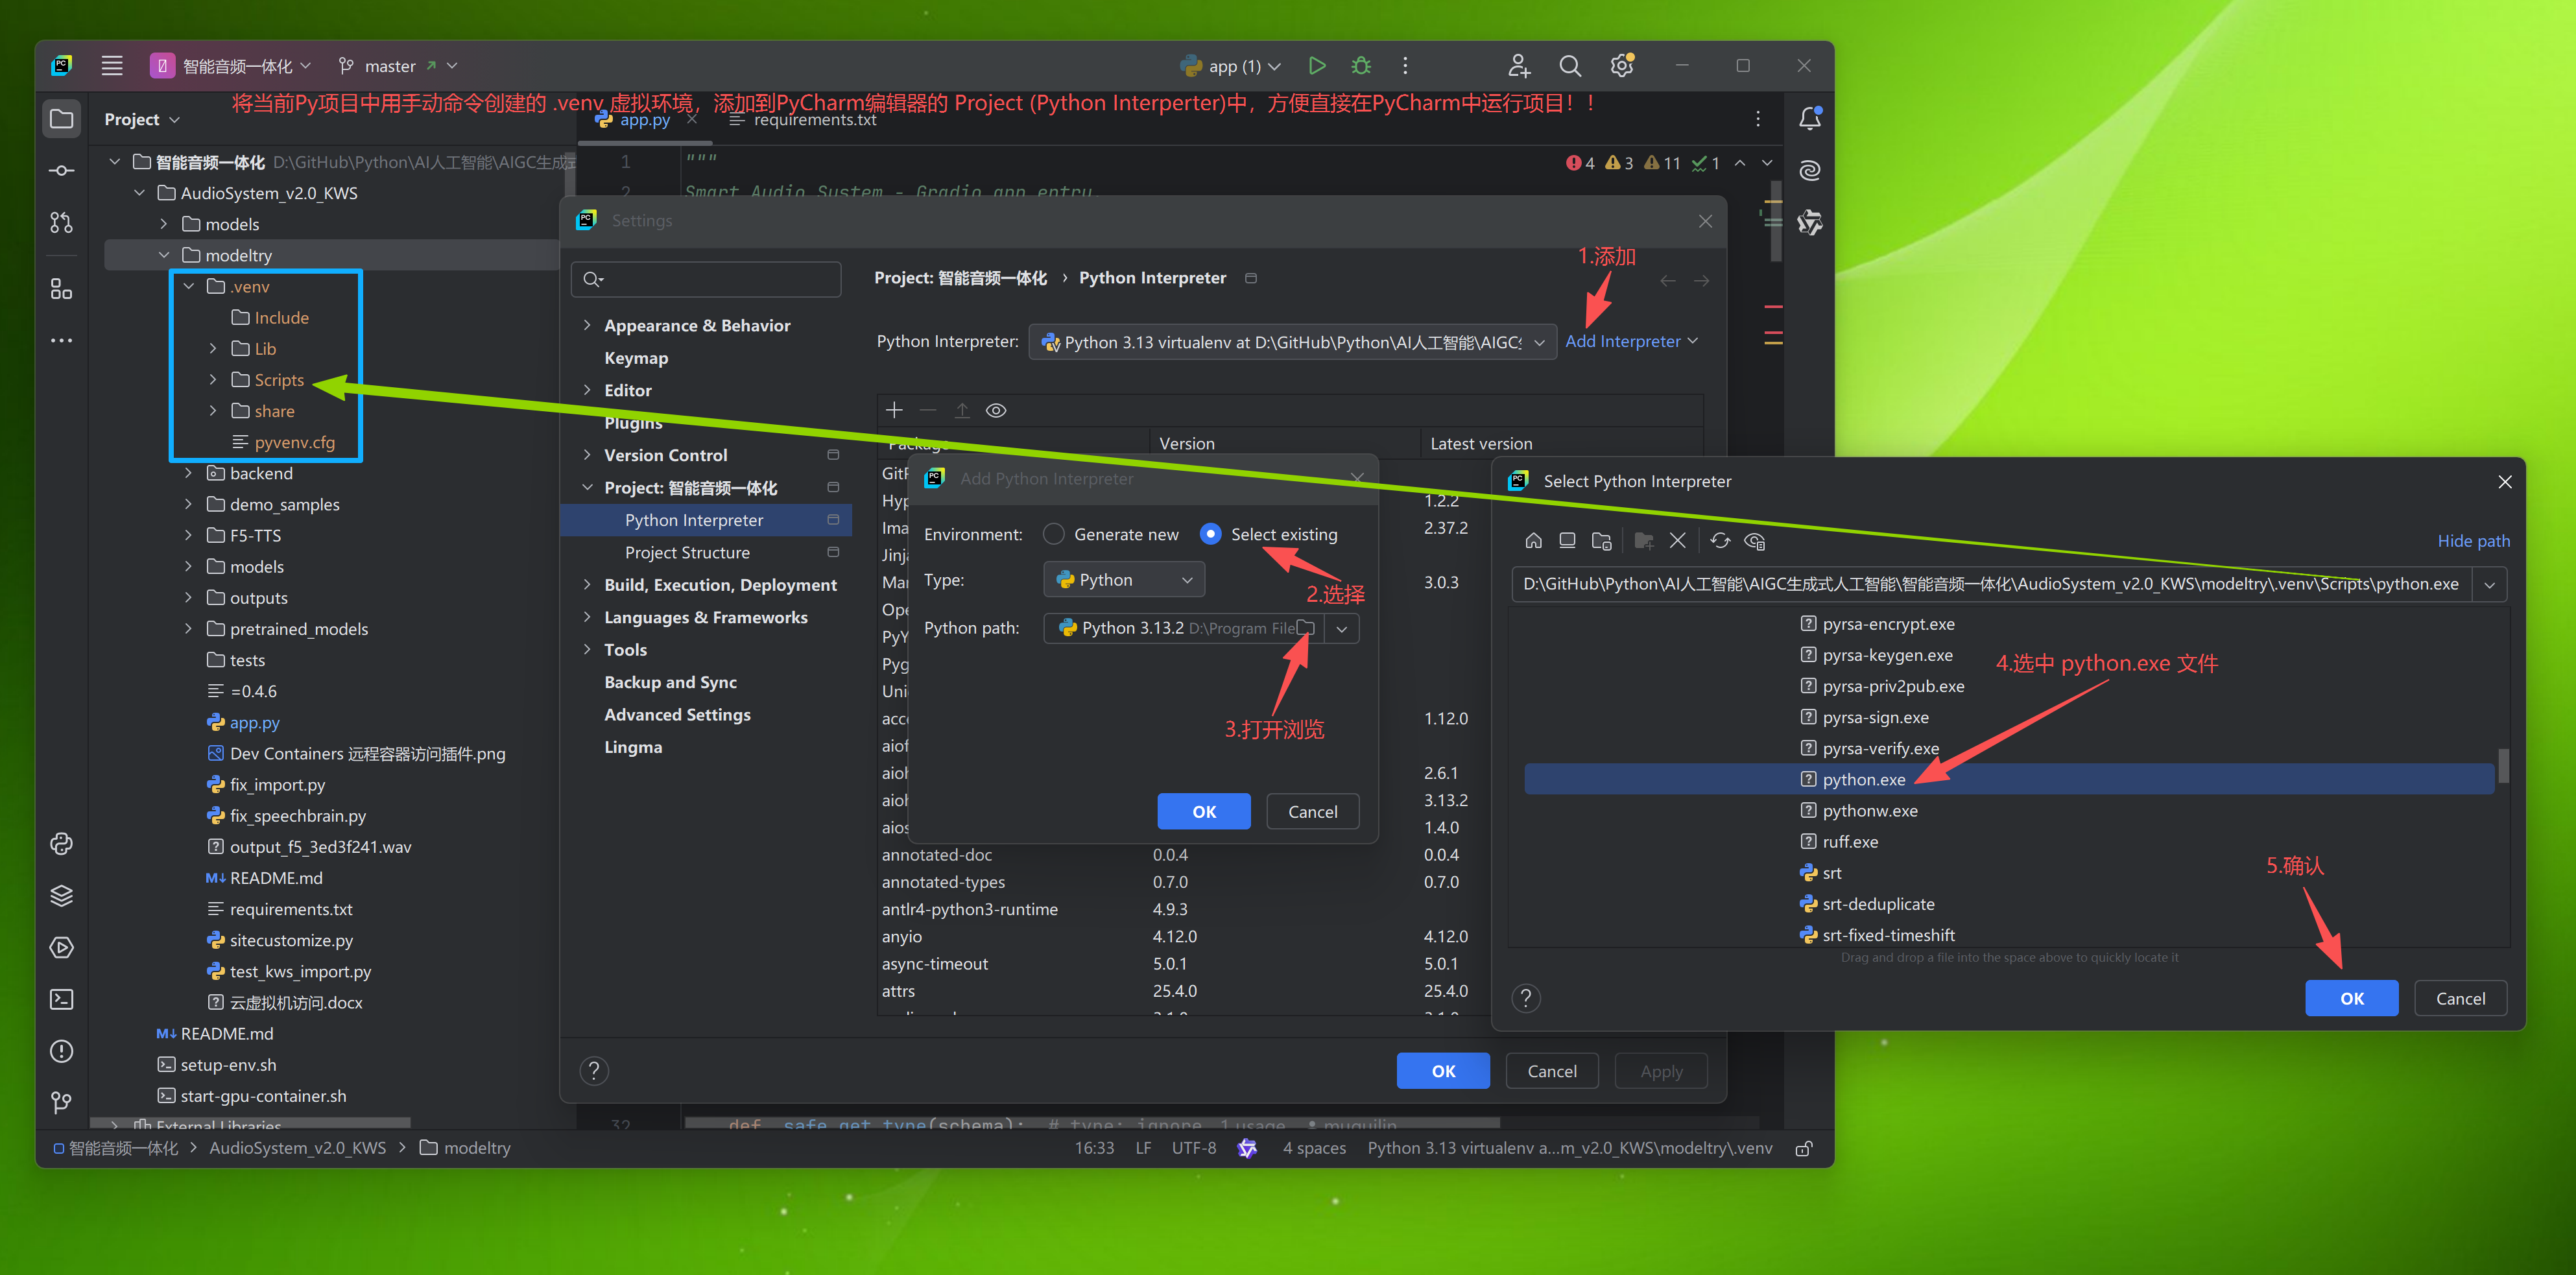Toggle show early releases eye icon

(x=996, y=410)
